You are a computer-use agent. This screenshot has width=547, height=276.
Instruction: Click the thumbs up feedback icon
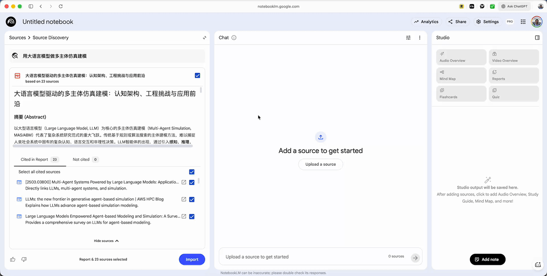point(13,259)
